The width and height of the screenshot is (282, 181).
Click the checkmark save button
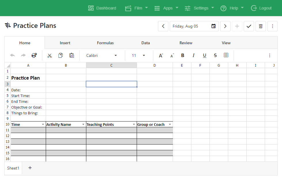click(x=249, y=26)
